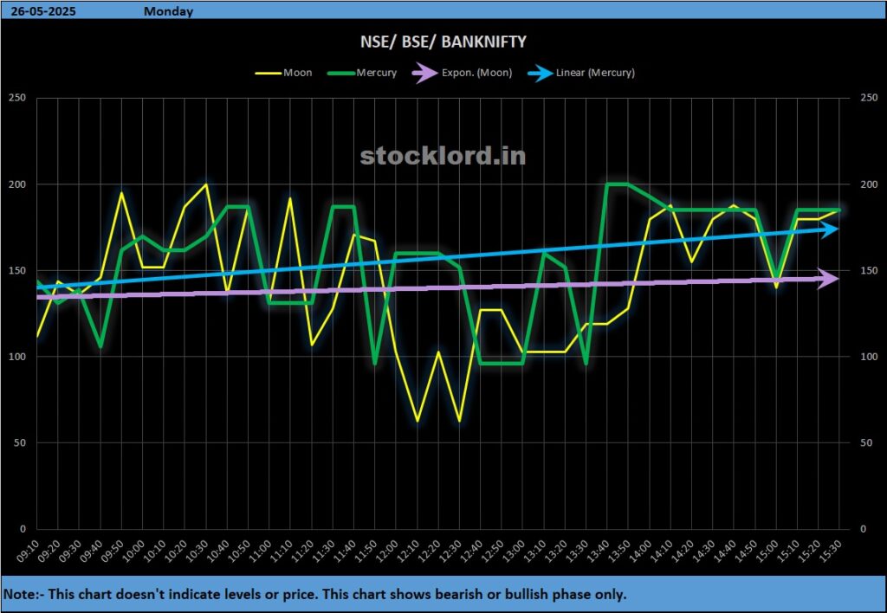The image size is (887, 613).
Task: Click the Mercury line low point at 09:40
Action: 100,346
